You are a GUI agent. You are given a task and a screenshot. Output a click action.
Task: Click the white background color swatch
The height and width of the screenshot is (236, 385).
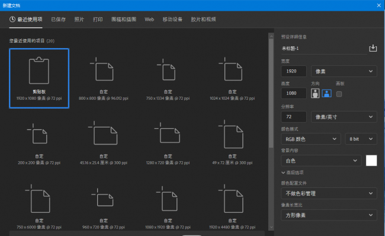(371, 161)
